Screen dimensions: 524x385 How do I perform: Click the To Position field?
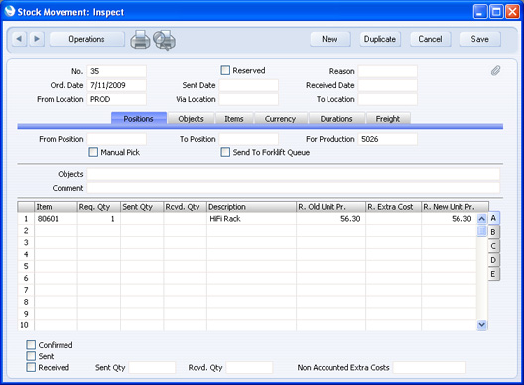click(x=249, y=139)
